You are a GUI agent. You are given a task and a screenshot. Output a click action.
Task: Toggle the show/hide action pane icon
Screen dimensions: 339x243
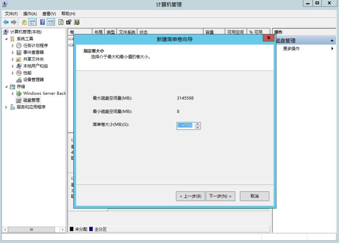point(51,22)
